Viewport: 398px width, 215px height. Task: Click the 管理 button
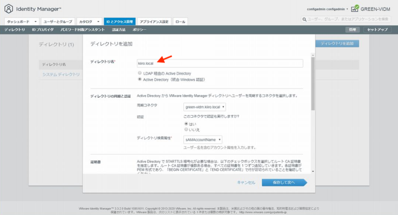coord(353,30)
